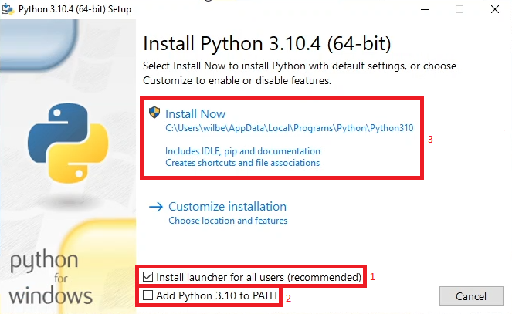Start the default setup via Install Now
Viewport: 512px width, 314px height.
(195, 114)
